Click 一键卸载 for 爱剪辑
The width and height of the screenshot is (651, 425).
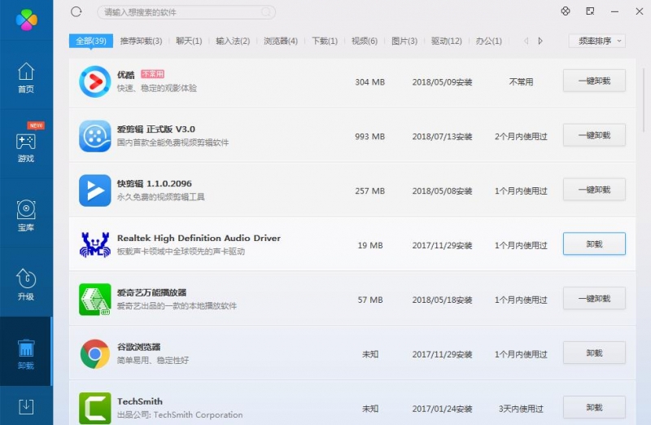(594, 135)
